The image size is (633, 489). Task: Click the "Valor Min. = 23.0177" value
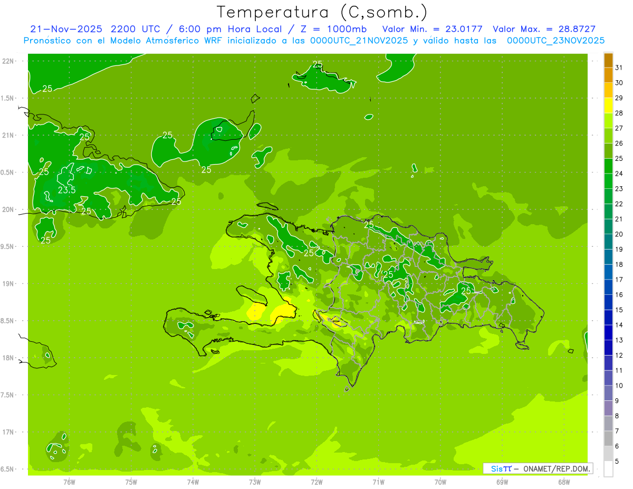click(x=432, y=29)
